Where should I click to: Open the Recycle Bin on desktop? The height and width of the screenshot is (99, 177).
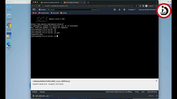[x=9, y=17]
